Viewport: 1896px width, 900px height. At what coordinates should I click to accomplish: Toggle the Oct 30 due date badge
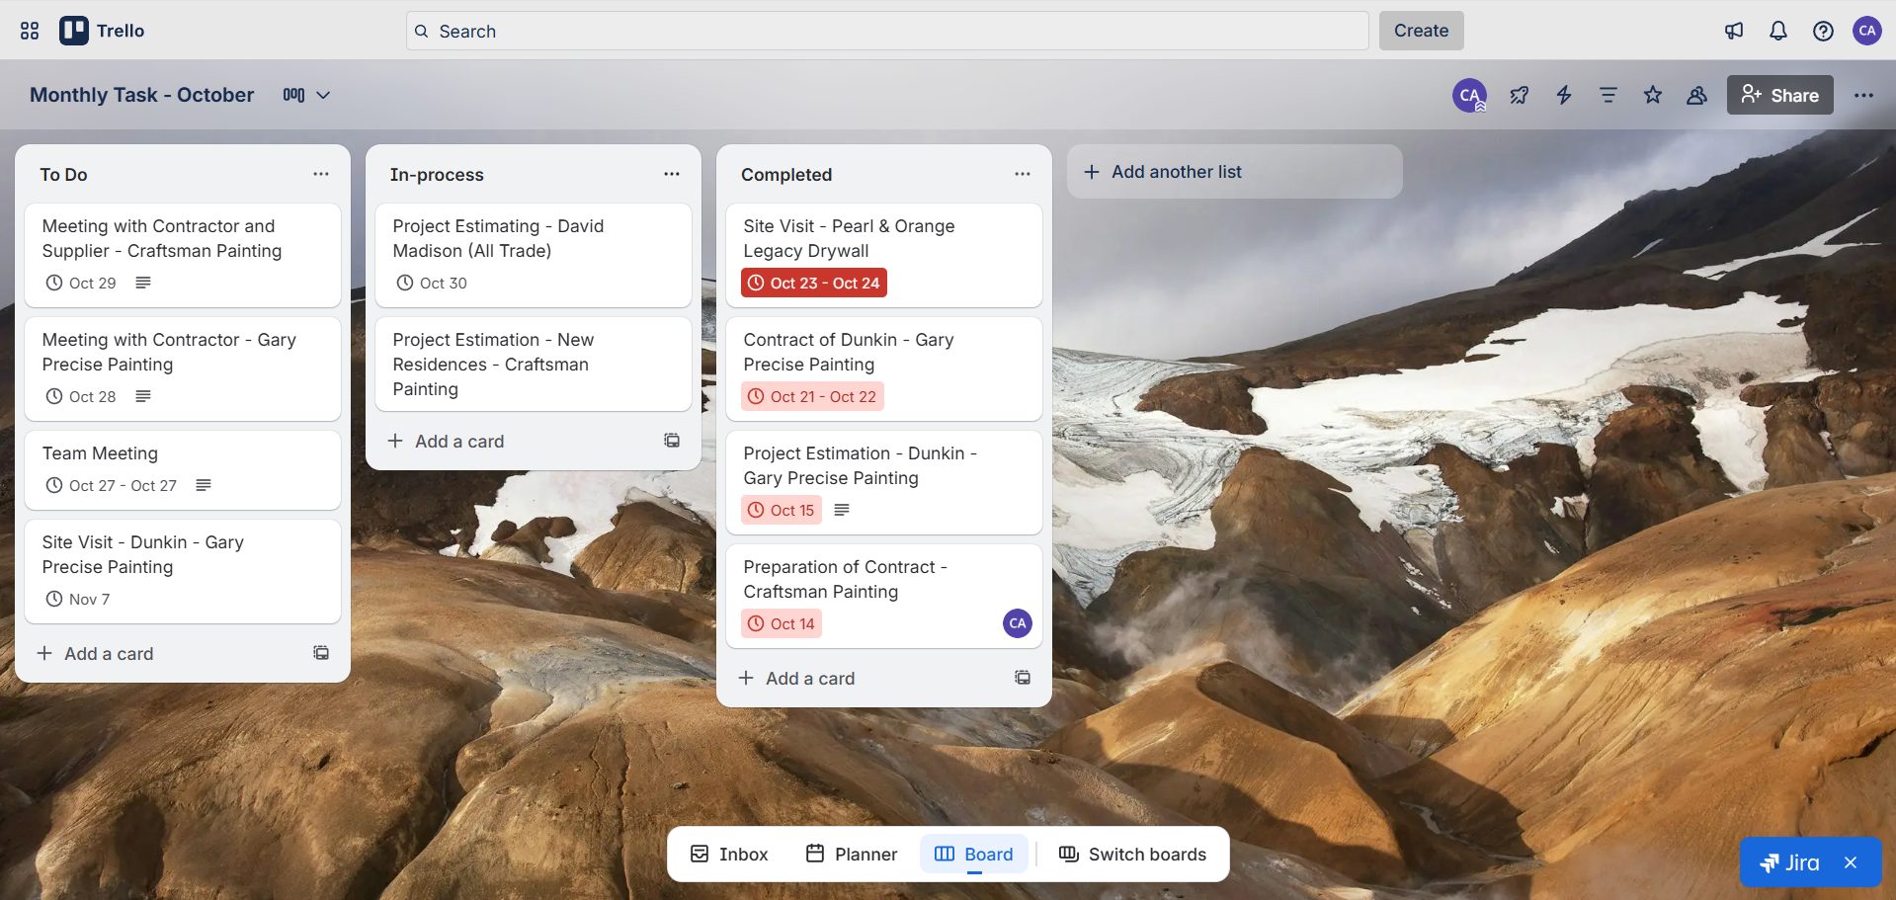432,283
